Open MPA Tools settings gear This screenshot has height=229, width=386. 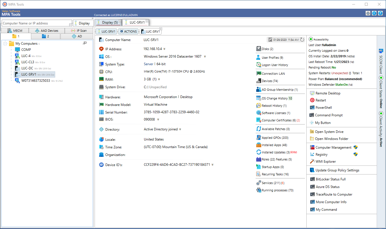click(368, 13)
